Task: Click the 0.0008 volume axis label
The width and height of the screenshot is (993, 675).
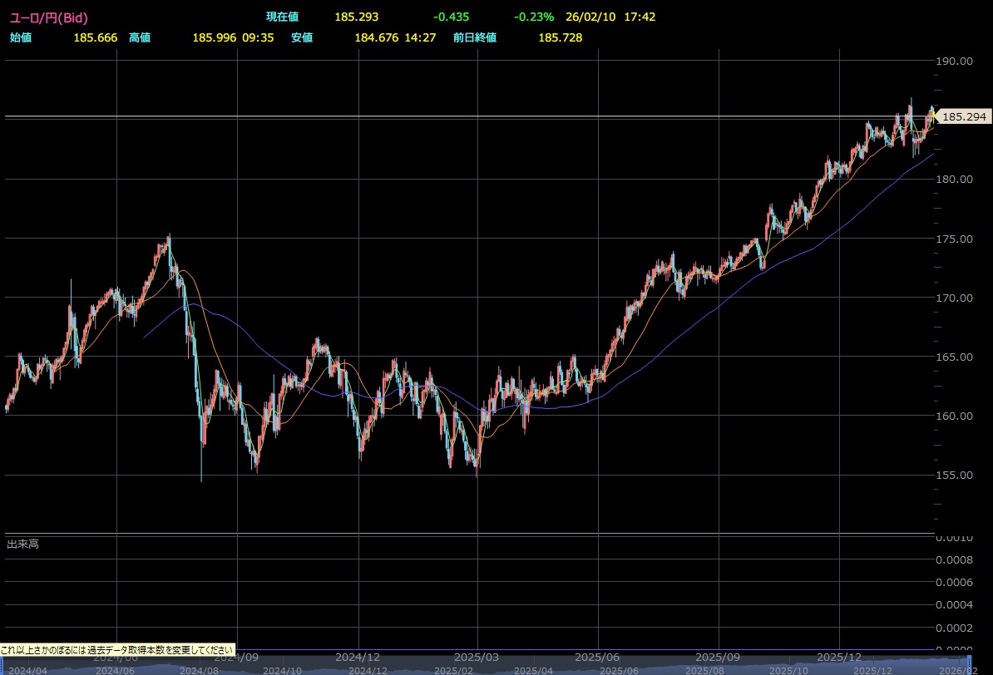Action: (955, 559)
